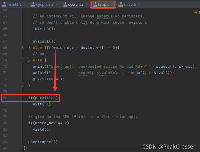The width and height of the screenshot is (200, 152).
Task: Close the printf.c tab
Action: tap(25, 5)
